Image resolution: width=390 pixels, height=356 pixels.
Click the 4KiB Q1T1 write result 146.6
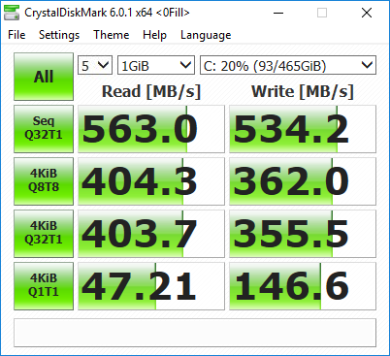coord(303,286)
